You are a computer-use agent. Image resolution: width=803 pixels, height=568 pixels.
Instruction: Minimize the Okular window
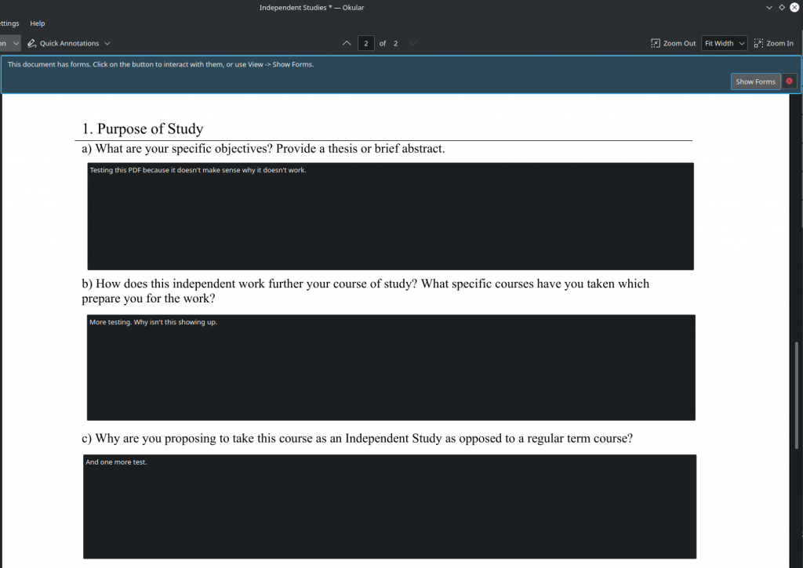(x=769, y=8)
